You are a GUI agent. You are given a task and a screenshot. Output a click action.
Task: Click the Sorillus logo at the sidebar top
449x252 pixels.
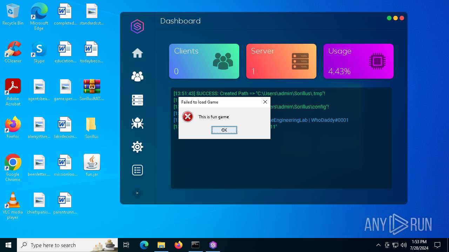(137, 27)
